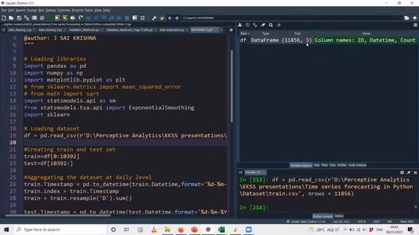The image size is (419, 235).
Task: Browse tabs icon in editor
Action: pos(3,30)
